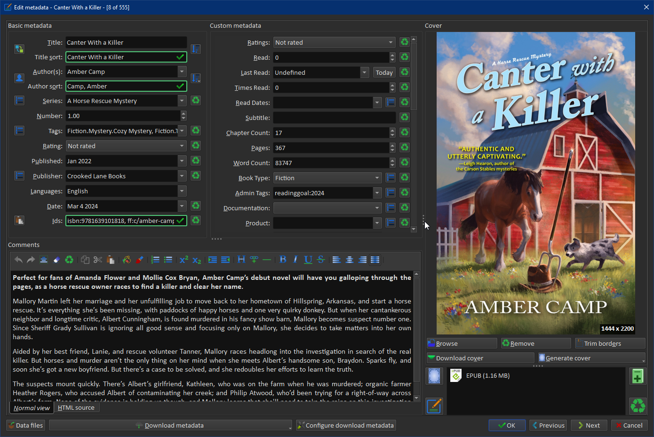
Task: Toggle italic formatting in comments
Action: point(295,260)
